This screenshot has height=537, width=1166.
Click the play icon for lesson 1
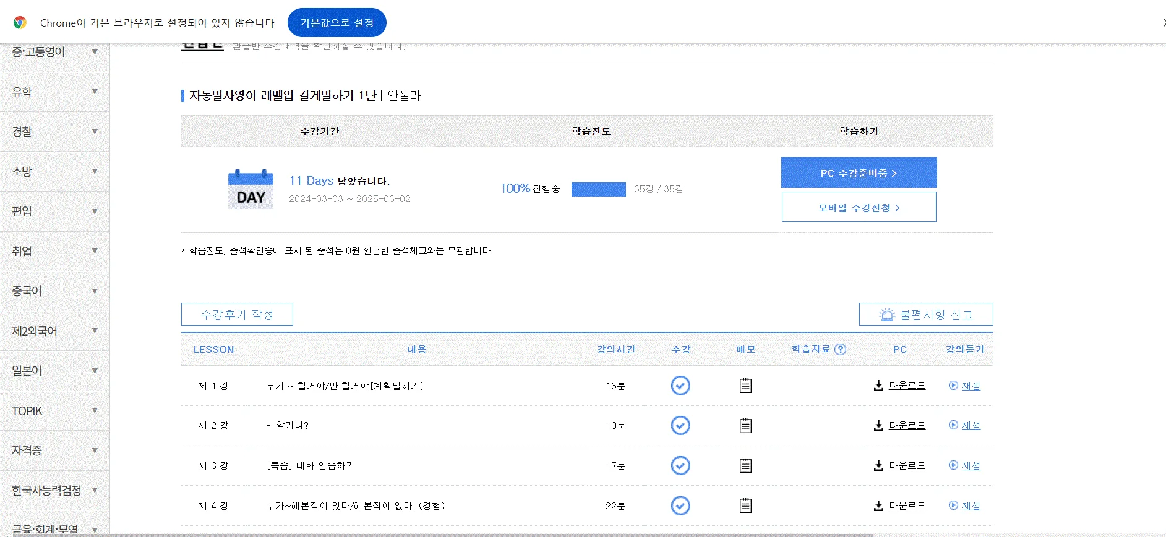(953, 385)
